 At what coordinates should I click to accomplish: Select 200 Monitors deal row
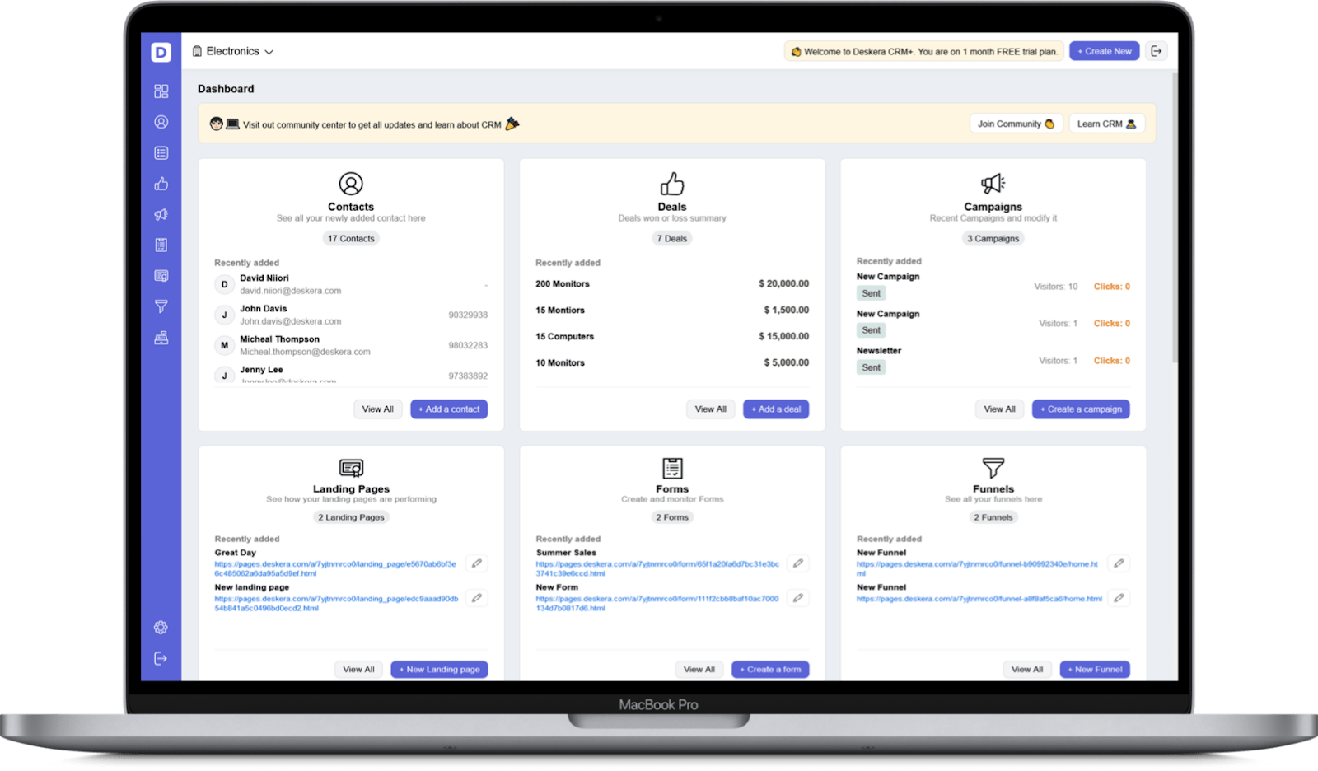(672, 284)
